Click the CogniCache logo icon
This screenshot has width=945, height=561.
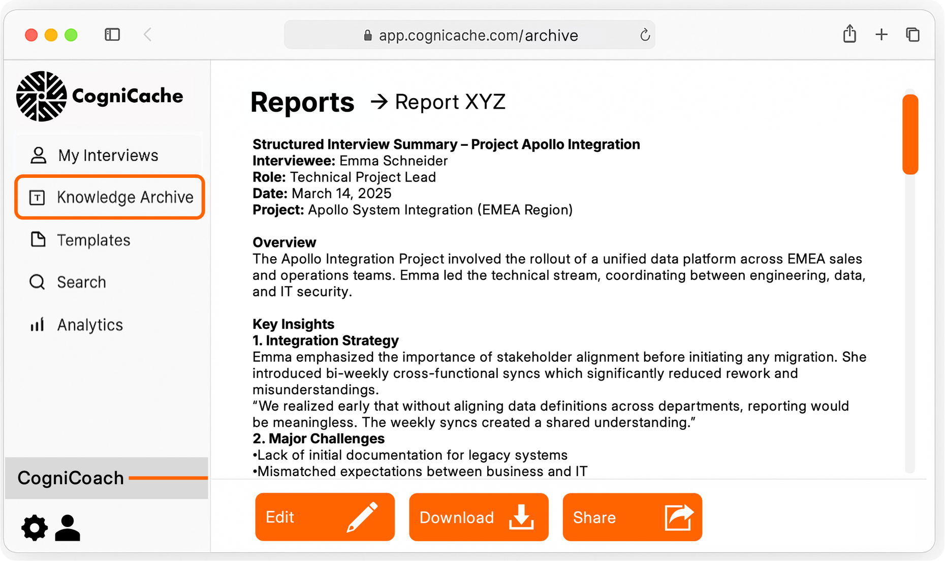(41, 97)
